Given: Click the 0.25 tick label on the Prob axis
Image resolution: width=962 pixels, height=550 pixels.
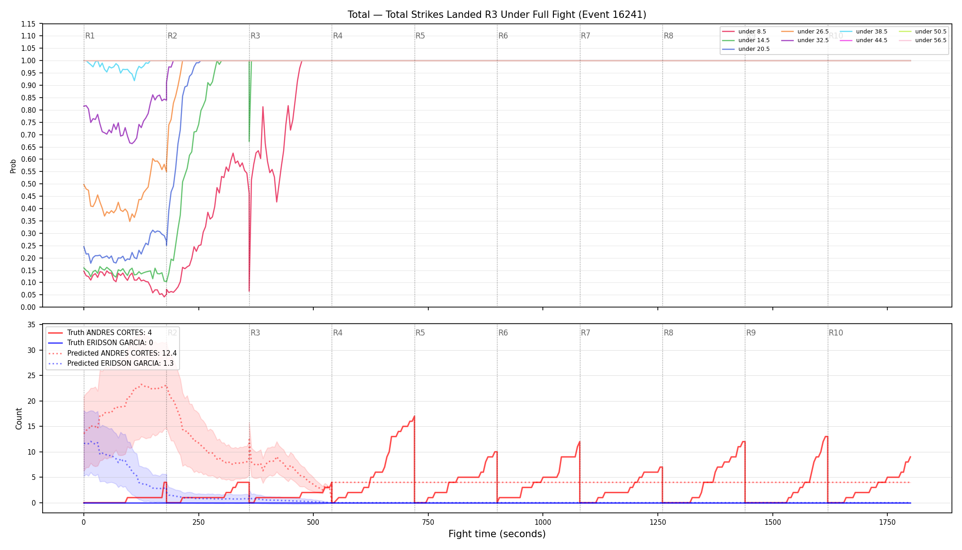Looking at the screenshot, I should [28, 246].
